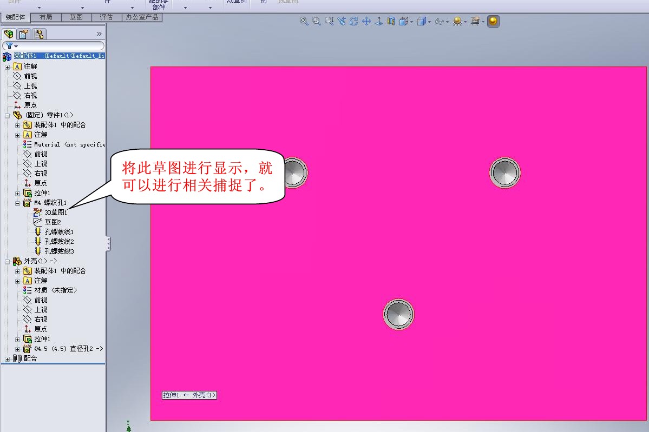Expand ø4.5 (4.5) 直径孔2 feature
The height and width of the screenshot is (432, 649).
[x=17, y=349]
